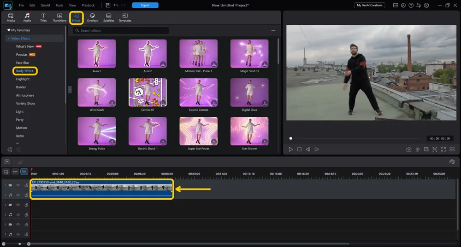Open the File menu
Viewport: 461px width, 247px height.
click(x=22, y=5)
